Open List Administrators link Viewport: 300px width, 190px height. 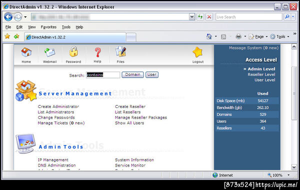click(x=56, y=112)
